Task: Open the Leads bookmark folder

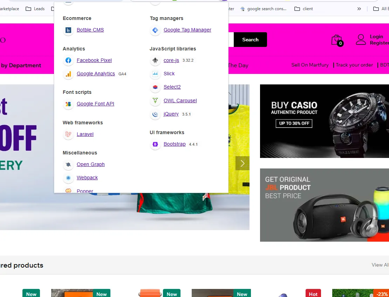Action: (35, 9)
